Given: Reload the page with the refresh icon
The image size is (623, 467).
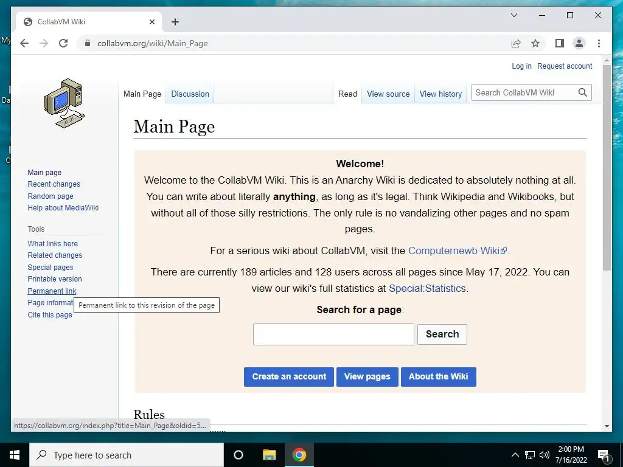Looking at the screenshot, I should coord(63,43).
